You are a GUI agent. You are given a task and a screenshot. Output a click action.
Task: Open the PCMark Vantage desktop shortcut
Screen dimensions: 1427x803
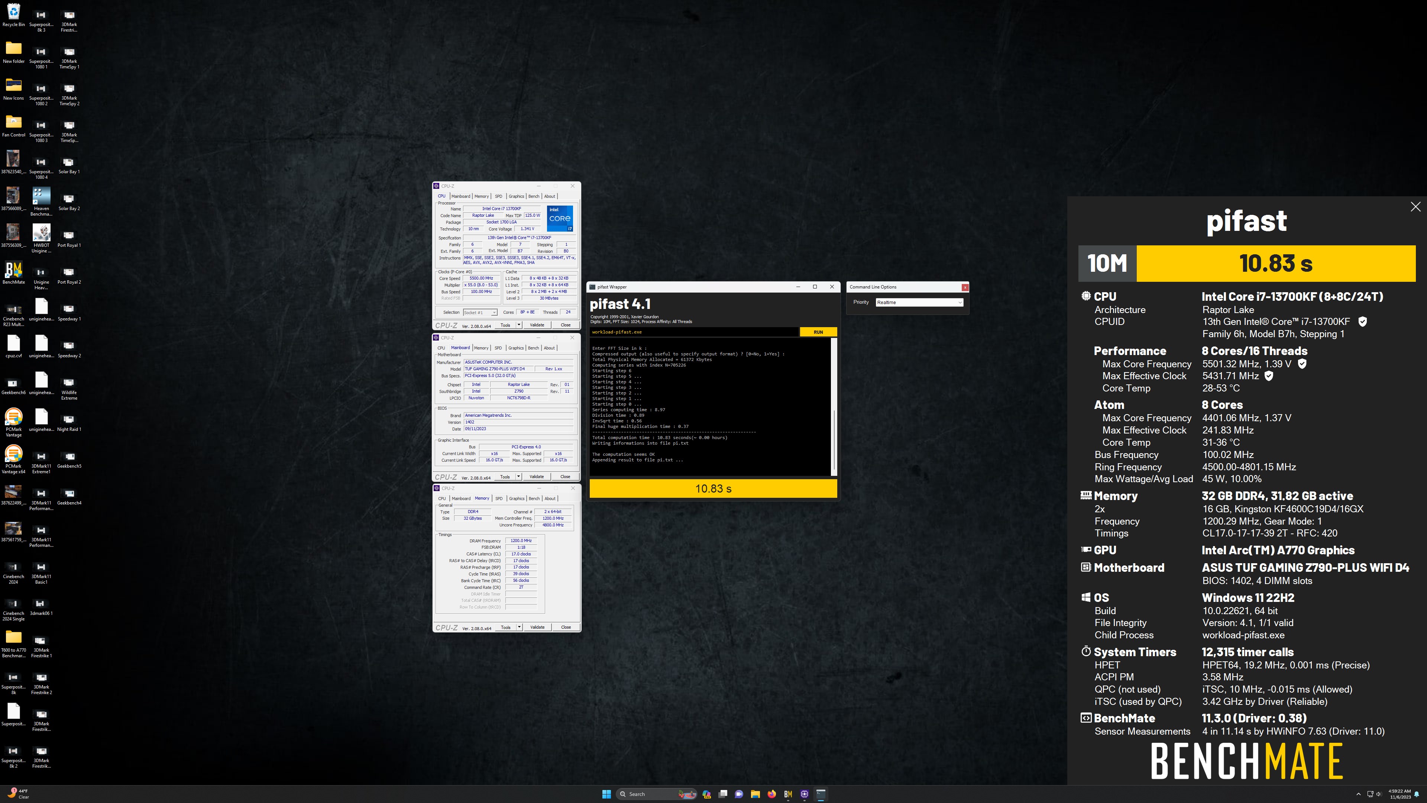pyautogui.click(x=13, y=423)
